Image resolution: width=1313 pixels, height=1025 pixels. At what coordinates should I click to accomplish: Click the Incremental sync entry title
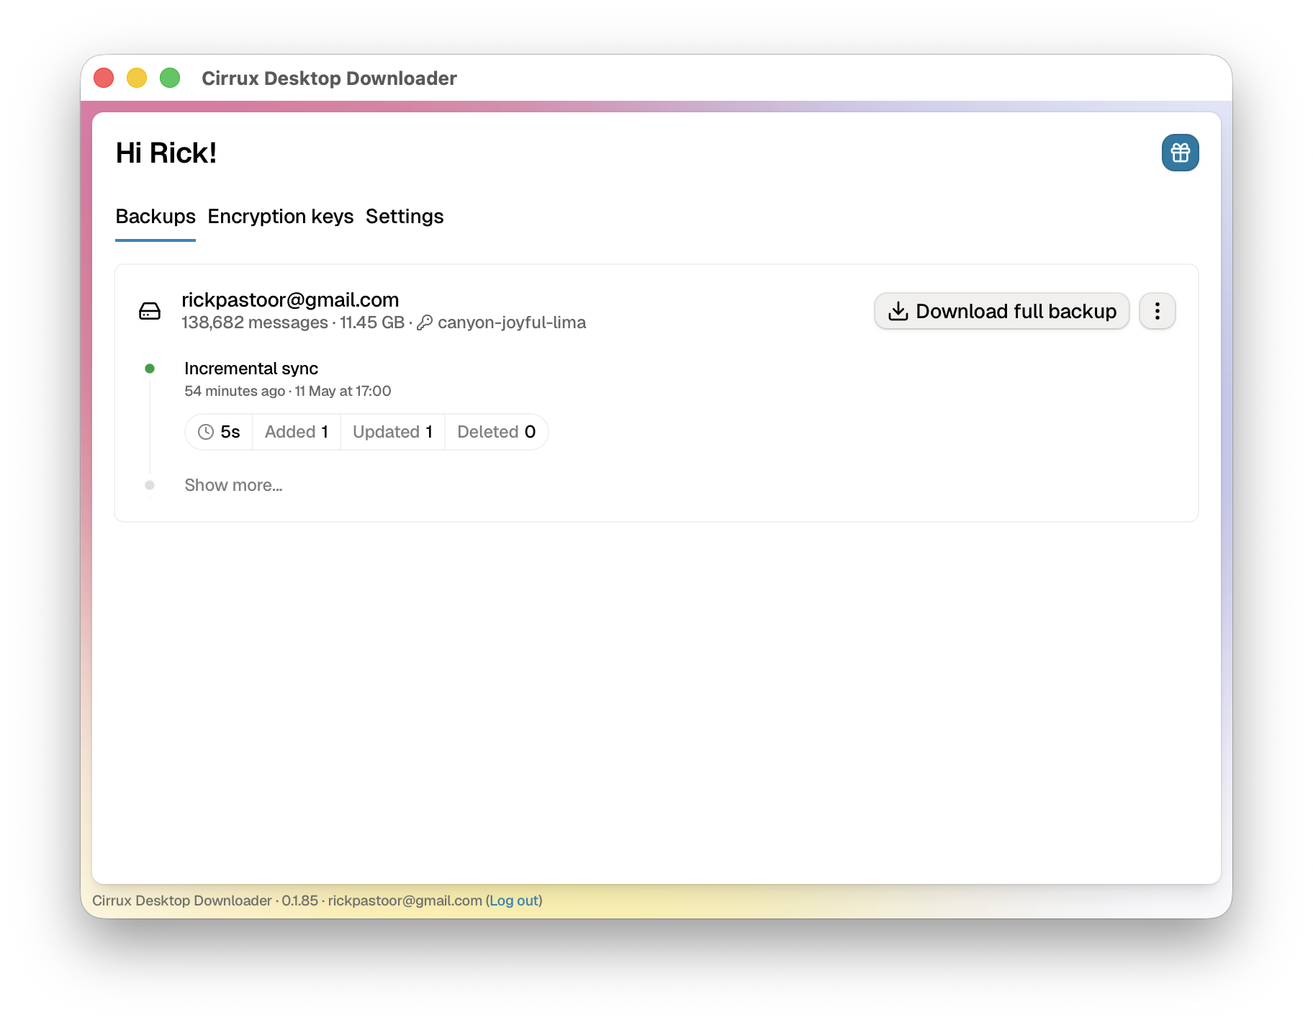click(x=251, y=369)
